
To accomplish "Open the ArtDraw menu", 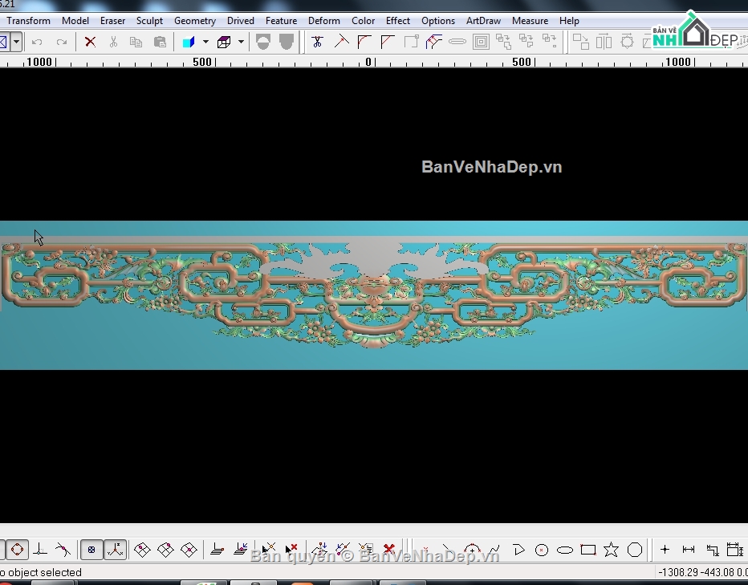I will 484,21.
